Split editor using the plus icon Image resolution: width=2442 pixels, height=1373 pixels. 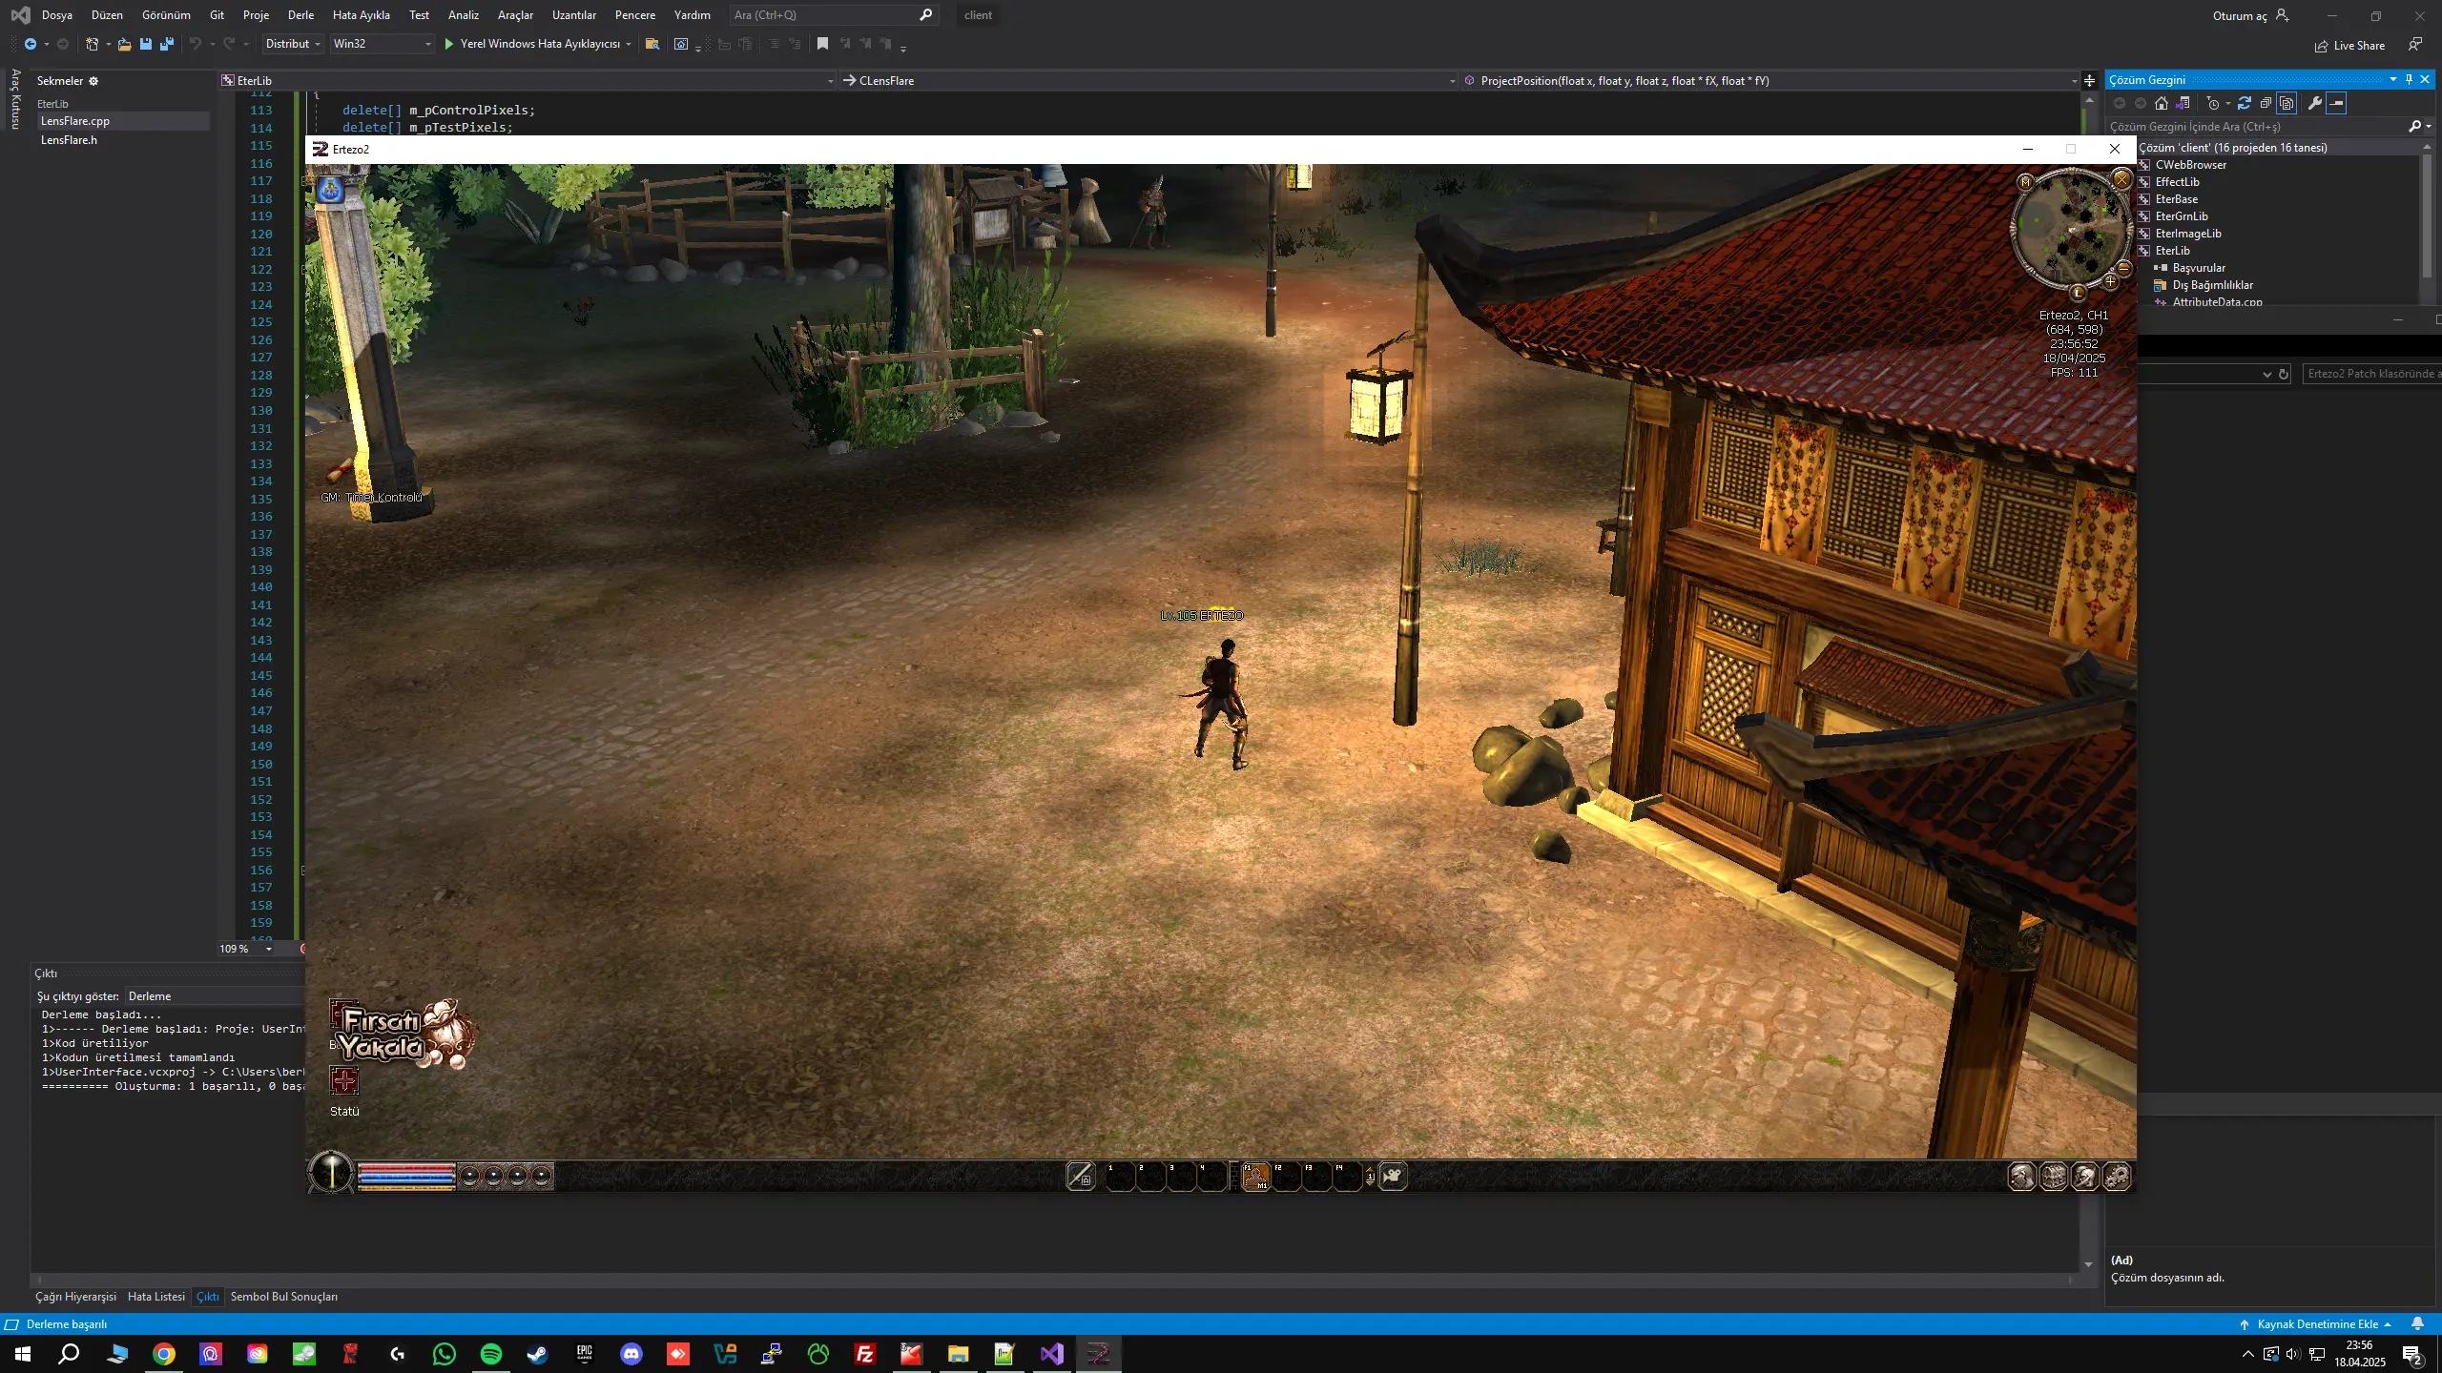(2089, 81)
